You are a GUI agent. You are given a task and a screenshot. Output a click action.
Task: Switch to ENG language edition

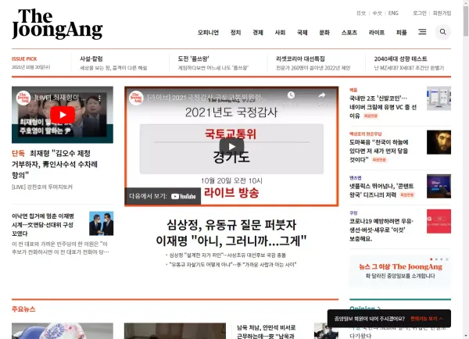click(393, 13)
